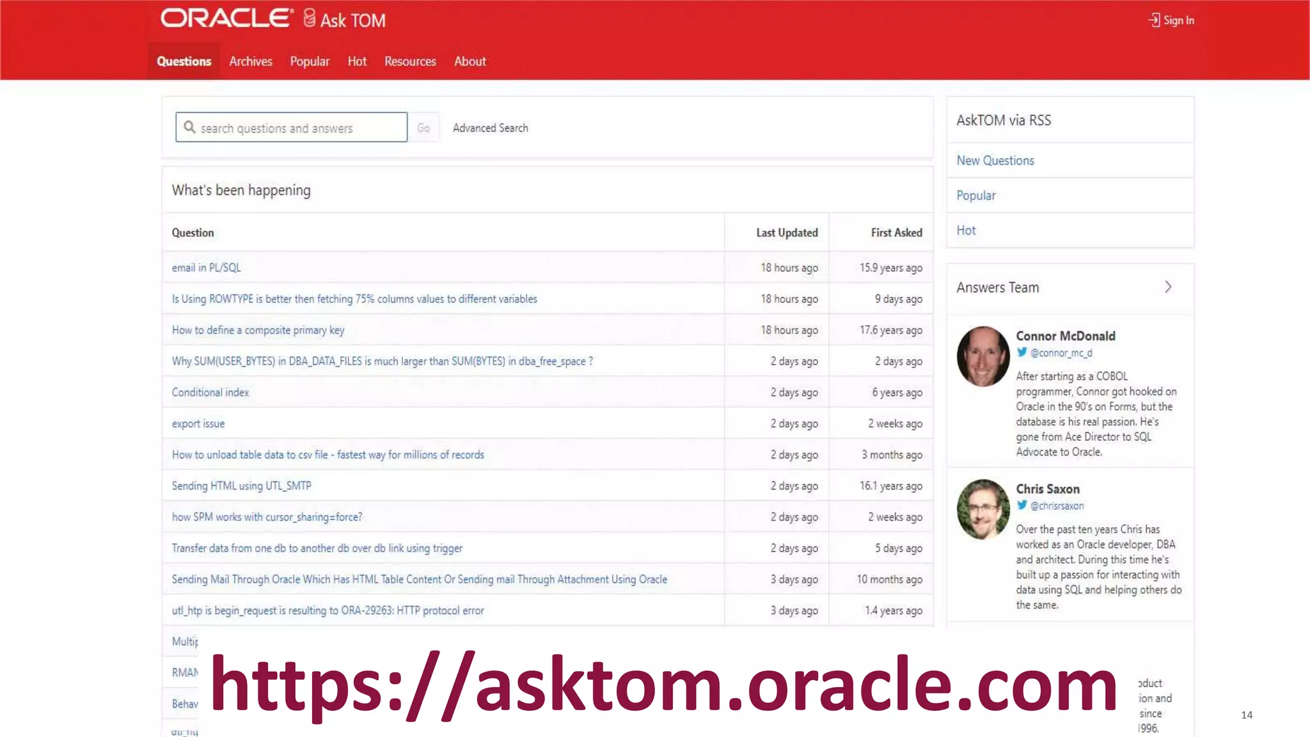Open the Hot tab
1310x737 pixels.
[357, 61]
